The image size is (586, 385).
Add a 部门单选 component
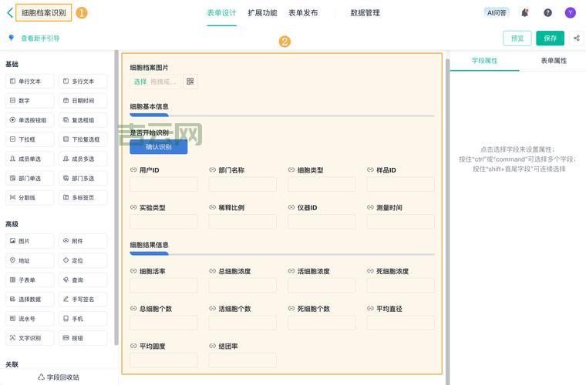[x=29, y=179]
